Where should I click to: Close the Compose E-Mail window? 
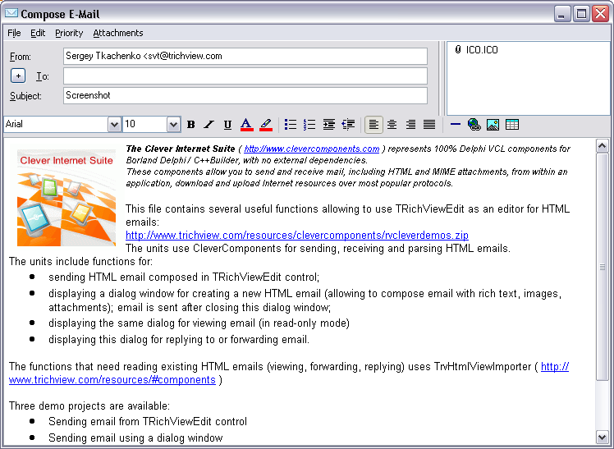pyautogui.click(x=601, y=14)
